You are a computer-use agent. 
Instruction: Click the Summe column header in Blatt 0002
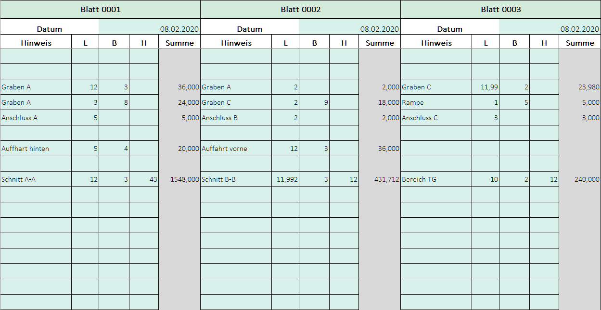[x=380, y=43]
